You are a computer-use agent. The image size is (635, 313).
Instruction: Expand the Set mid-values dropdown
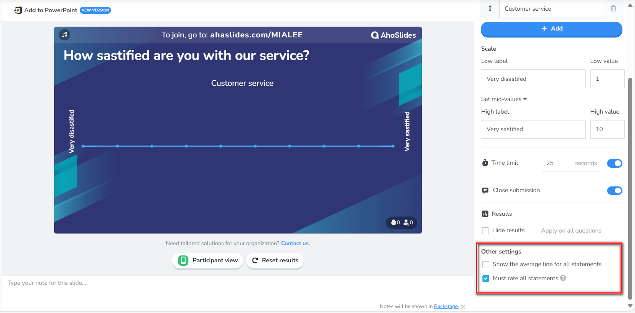click(x=504, y=99)
